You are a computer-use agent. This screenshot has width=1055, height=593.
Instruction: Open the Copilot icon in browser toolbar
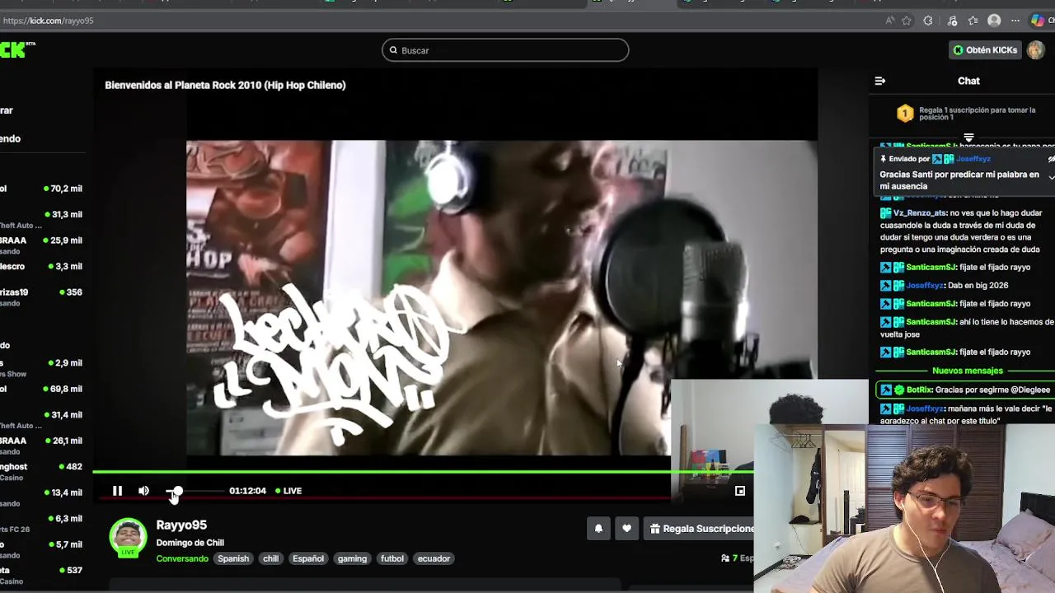pos(1038,21)
